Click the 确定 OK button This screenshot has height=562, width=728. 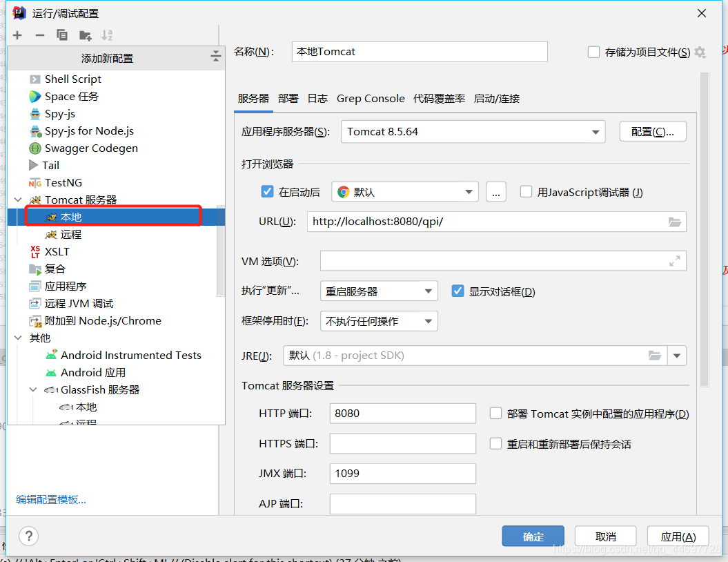pyautogui.click(x=533, y=536)
